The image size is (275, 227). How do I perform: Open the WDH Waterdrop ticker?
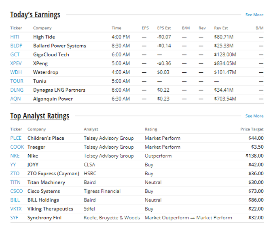coord(15,72)
